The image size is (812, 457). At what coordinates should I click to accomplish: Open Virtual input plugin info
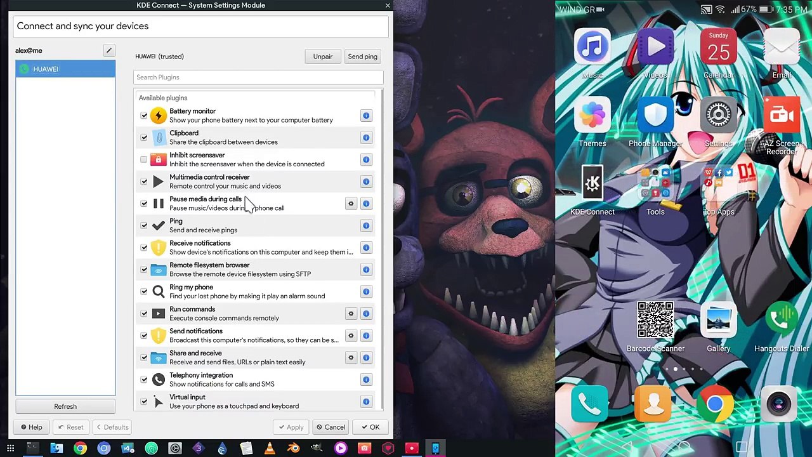pyautogui.click(x=366, y=402)
